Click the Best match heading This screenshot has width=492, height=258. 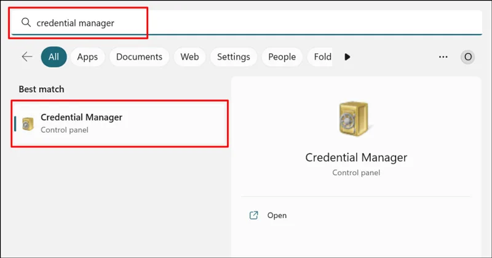(41, 89)
